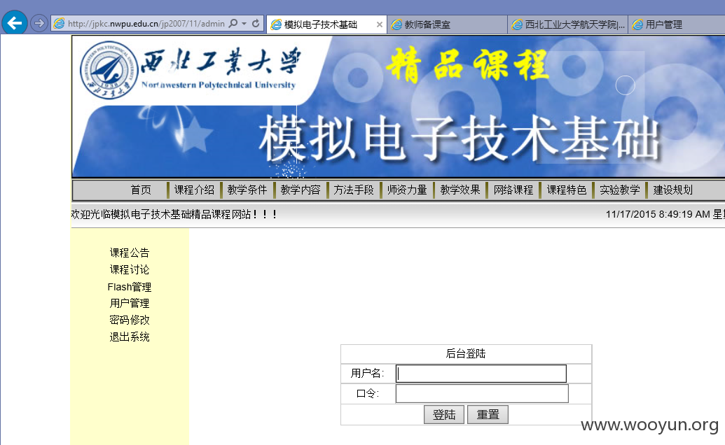Click the 欢迎光临 welcome message text
Image resolution: width=725 pixels, height=445 pixels.
(x=174, y=214)
